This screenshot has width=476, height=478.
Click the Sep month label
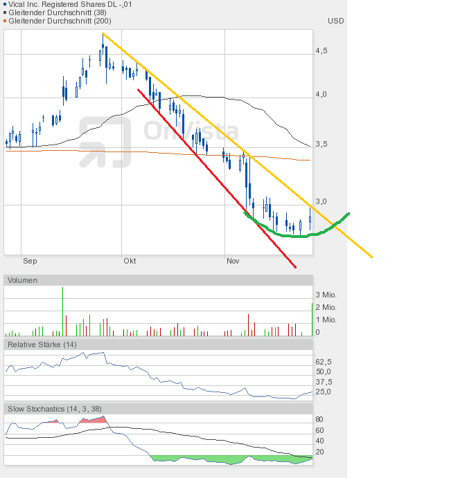(x=30, y=261)
